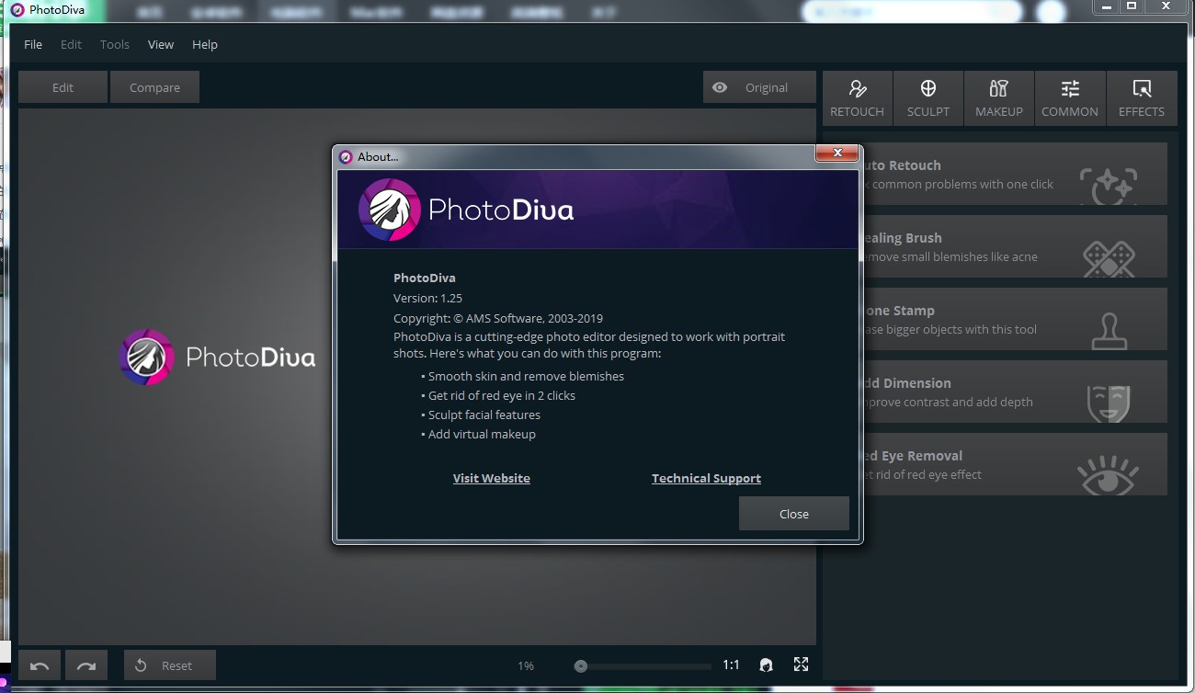Open the Effects tab
Viewport: 1195px width, 693px height.
(x=1142, y=98)
